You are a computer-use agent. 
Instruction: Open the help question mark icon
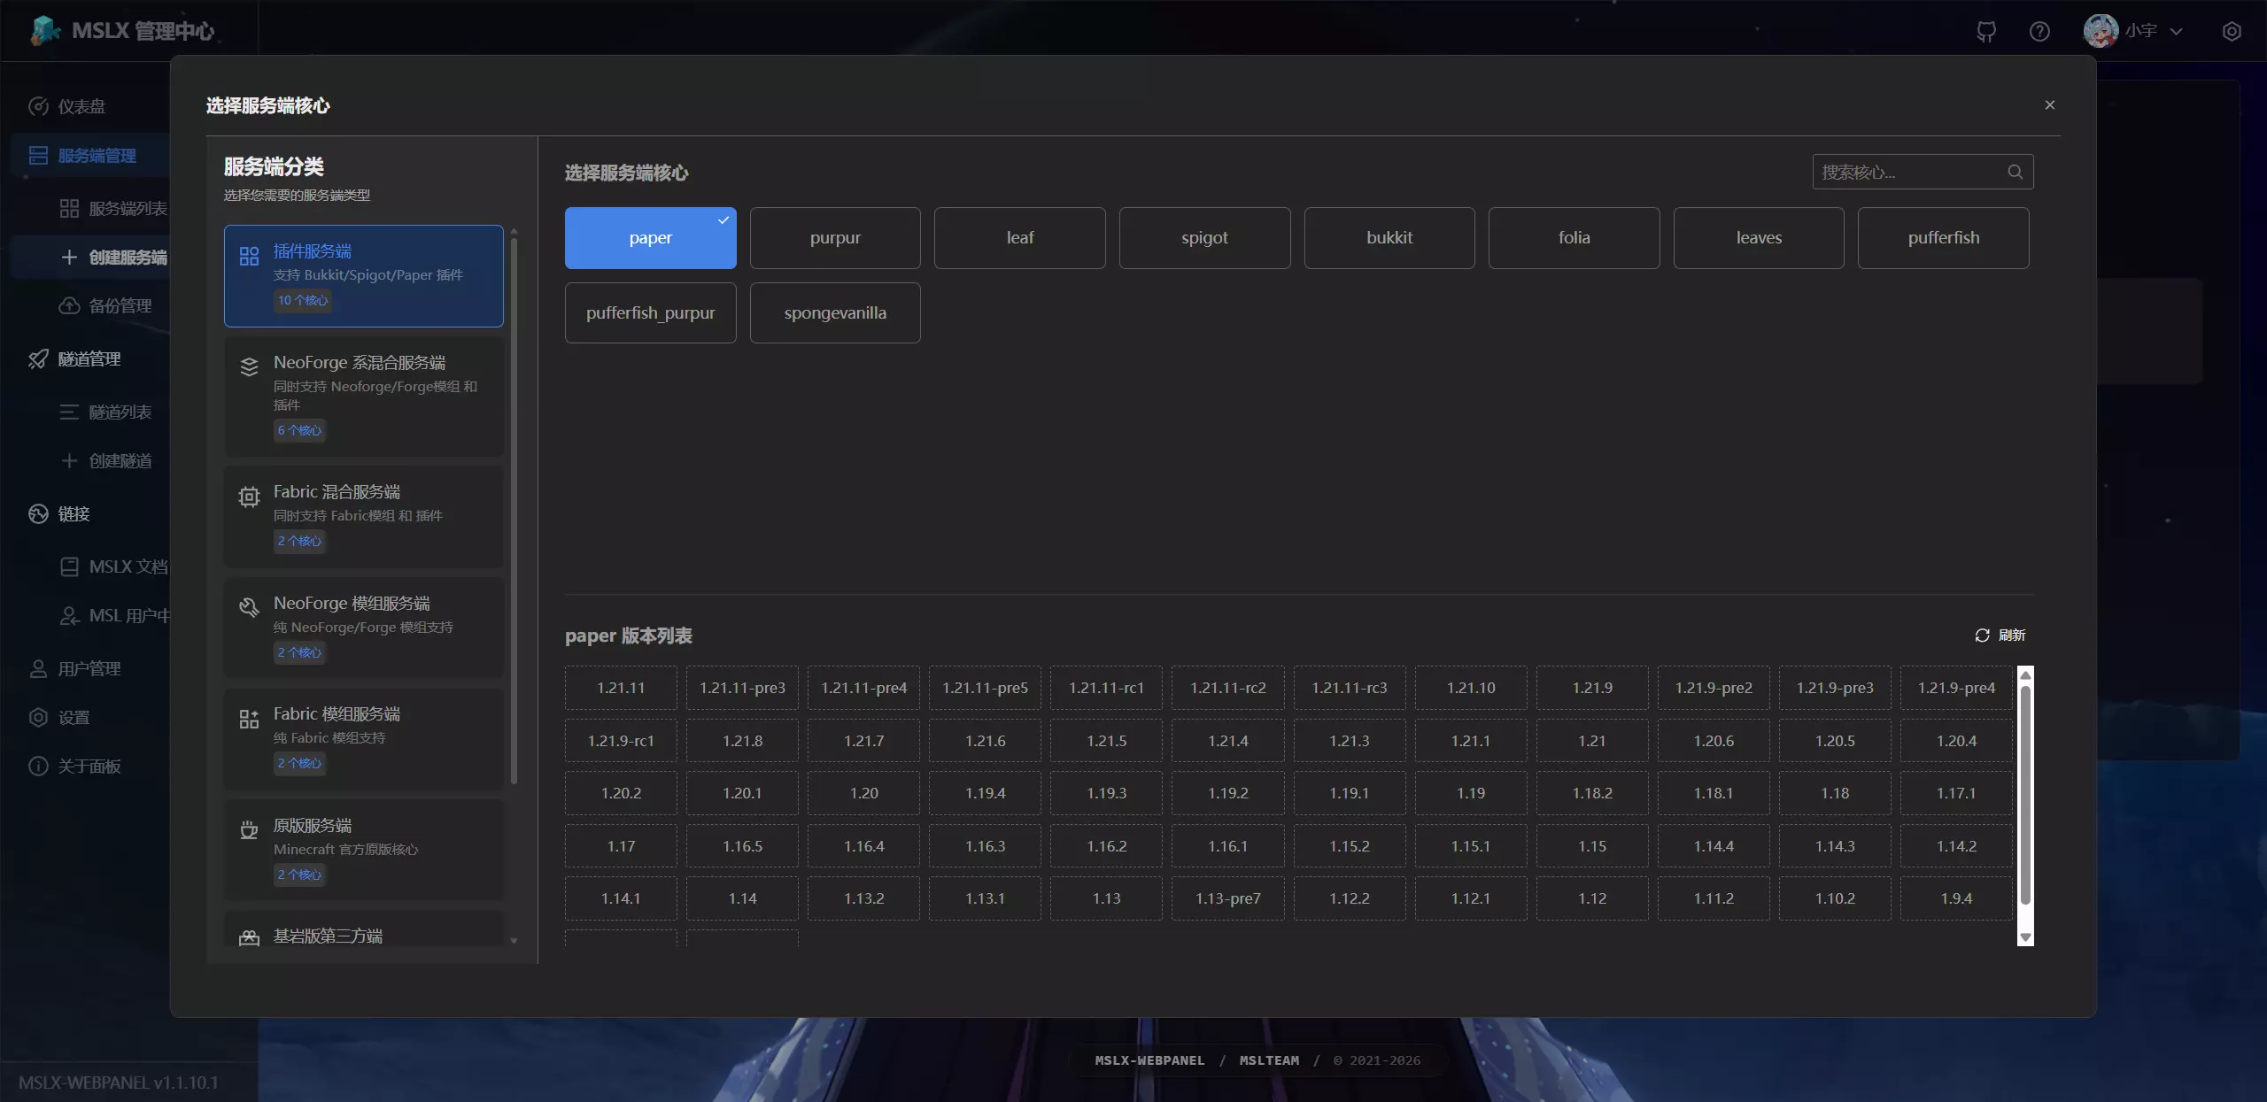(2039, 32)
